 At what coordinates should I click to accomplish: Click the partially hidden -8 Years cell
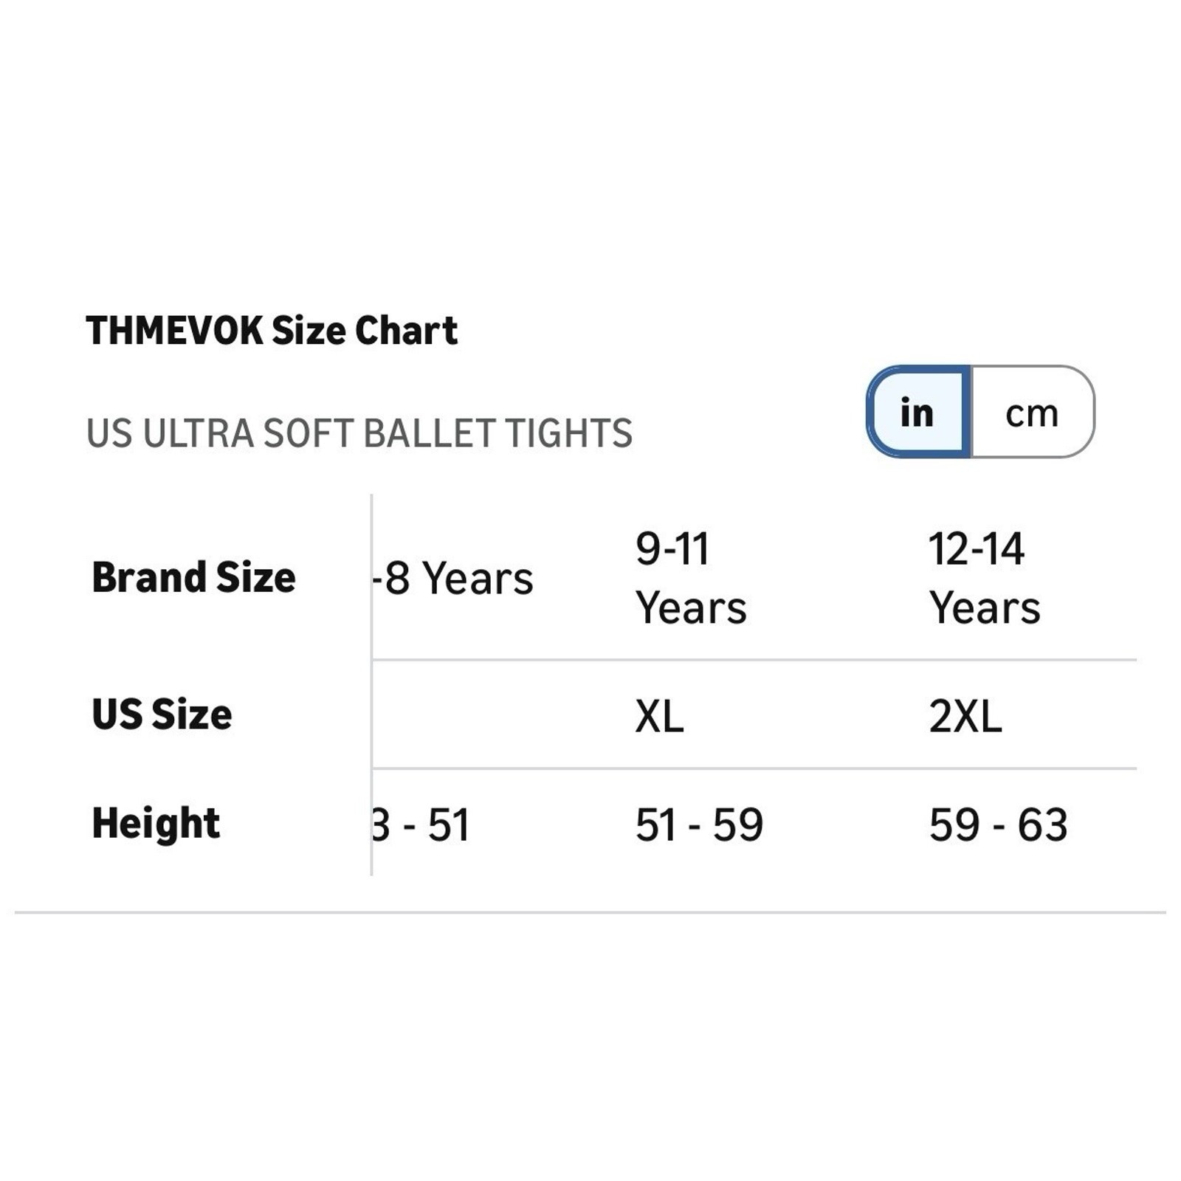453,578
